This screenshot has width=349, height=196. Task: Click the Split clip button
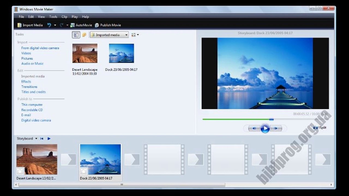320,128
